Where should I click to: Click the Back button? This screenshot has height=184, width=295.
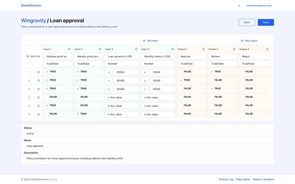(x=247, y=22)
